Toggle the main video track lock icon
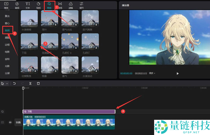The width and height of the screenshot is (210, 135). [x=3, y=122]
